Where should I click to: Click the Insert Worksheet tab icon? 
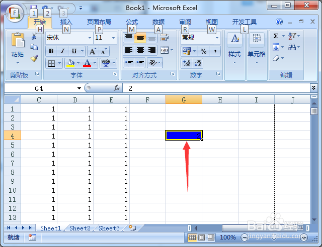pos(132,228)
